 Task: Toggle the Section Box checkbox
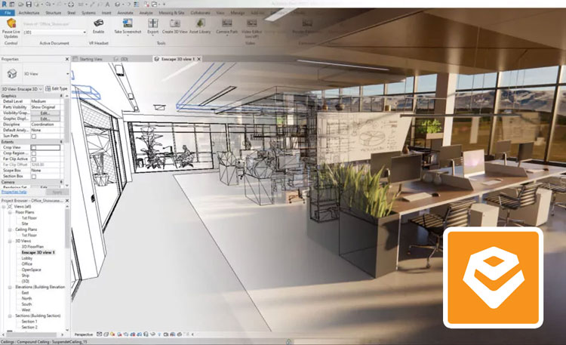pyautogui.click(x=33, y=176)
